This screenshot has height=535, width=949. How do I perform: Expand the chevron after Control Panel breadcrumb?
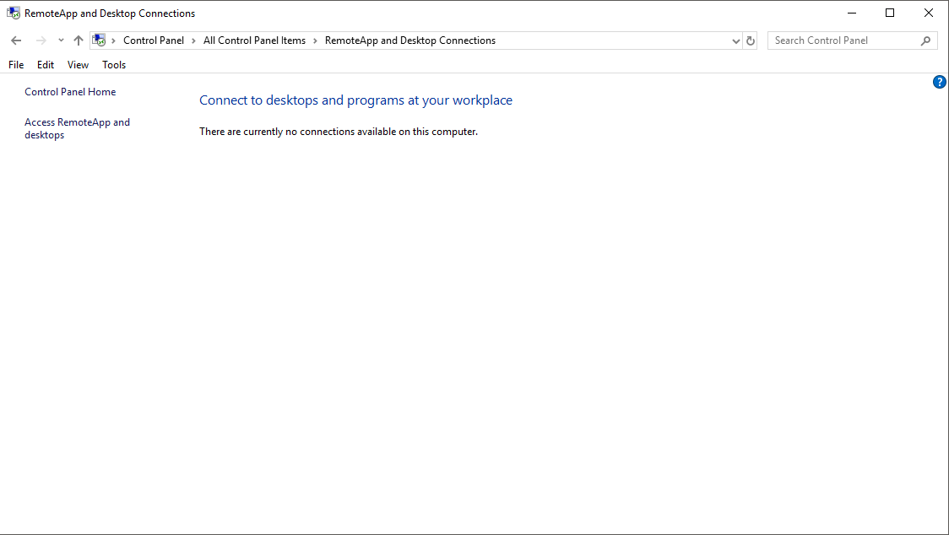coord(193,41)
